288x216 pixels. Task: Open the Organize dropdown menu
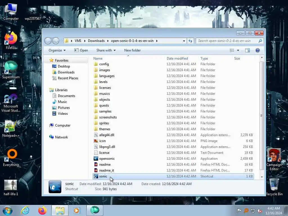pyautogui.click(x=57, y=50)
